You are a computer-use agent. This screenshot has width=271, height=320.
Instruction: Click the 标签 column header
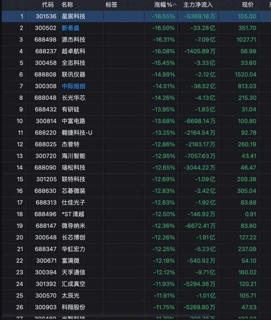[x=111, y=5]
